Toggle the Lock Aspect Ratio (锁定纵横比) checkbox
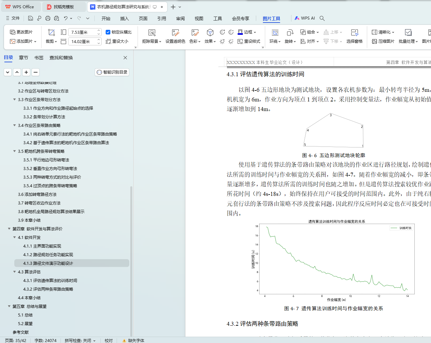Image resolution: width=431 pixels, height=343 pixels. click(108, 32)
